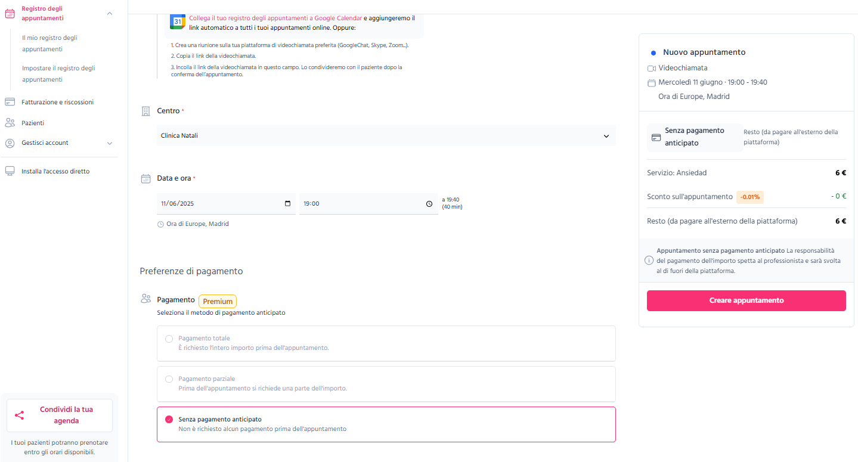Screen dimensions: 858x462
Task: Click the people icon beside Pagamento
Action: (x=145, y=299)
